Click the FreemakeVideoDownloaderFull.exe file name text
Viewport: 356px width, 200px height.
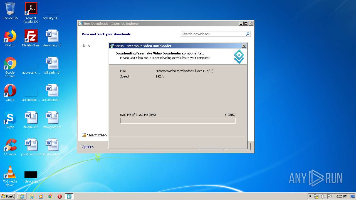pos(184,71)
